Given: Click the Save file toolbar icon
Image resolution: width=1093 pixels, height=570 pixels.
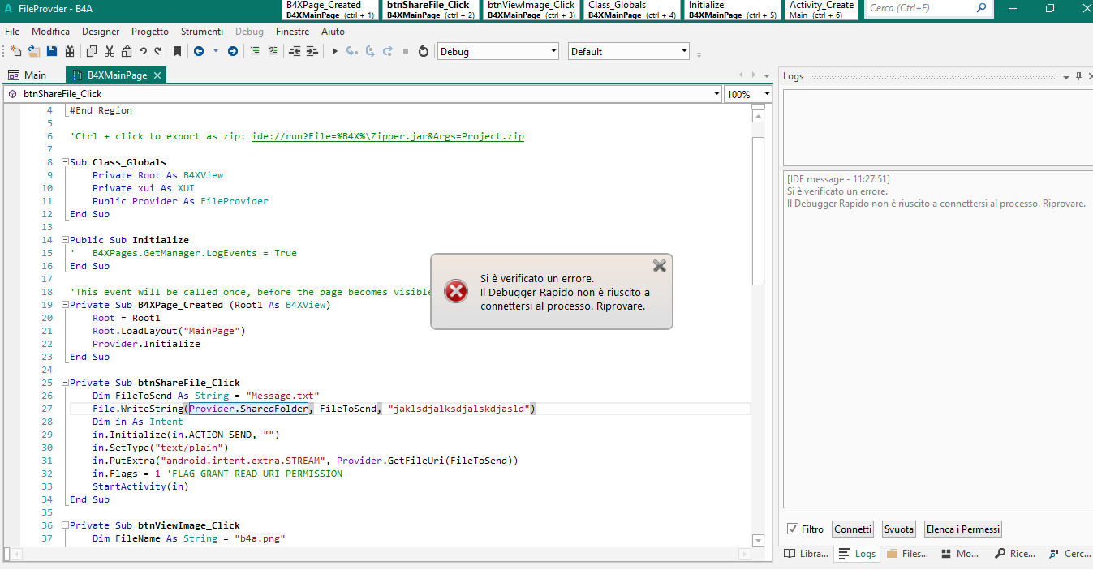Looking at the screenshot, I should [x=52, y=51].
